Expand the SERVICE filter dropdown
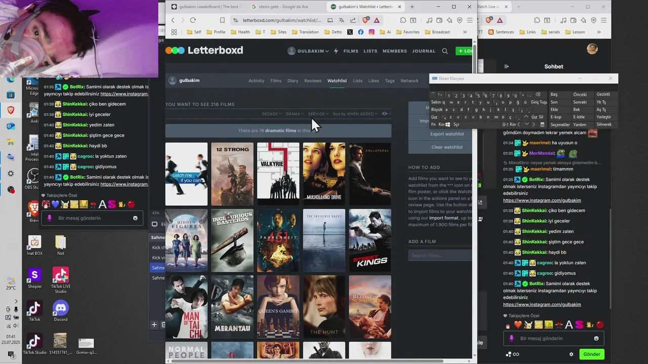648x364 pixels. point(318,114)
